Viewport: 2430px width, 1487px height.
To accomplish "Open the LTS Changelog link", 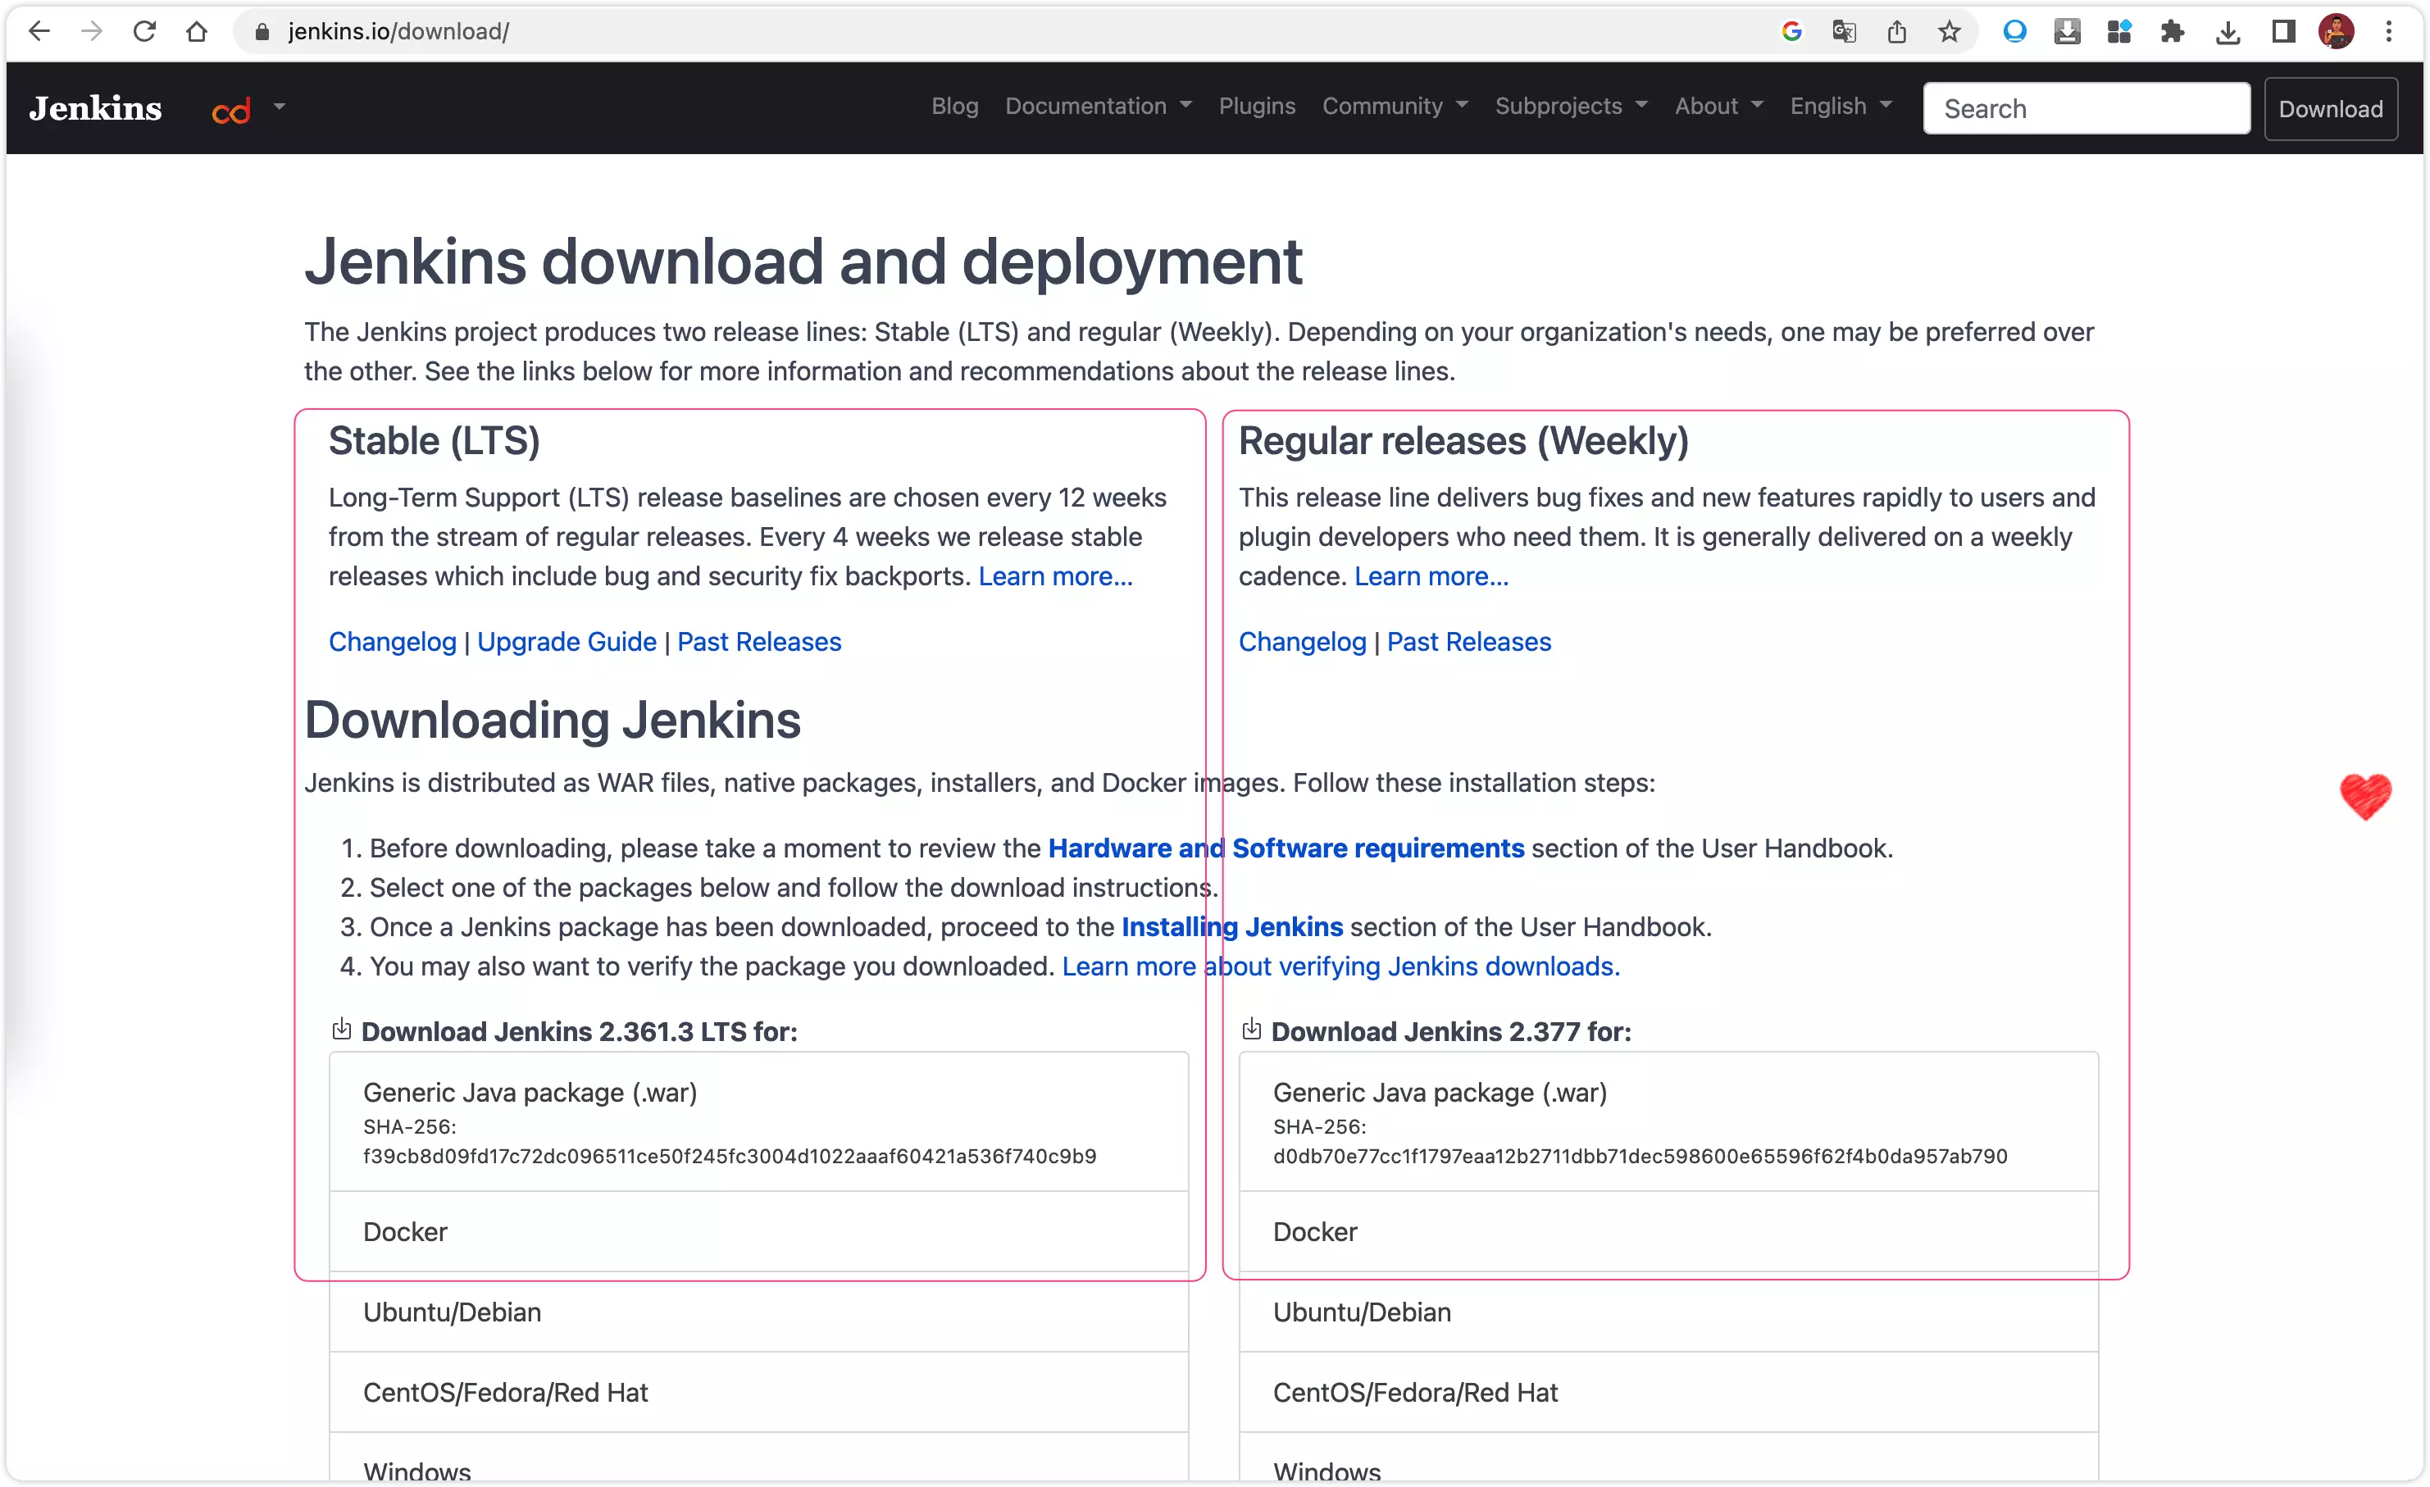I will [x=393, y=642].
